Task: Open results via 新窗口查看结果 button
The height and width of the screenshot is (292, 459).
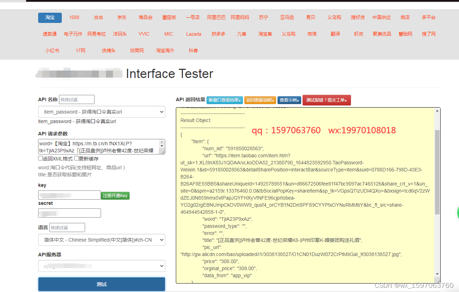Action: (225, 100)
